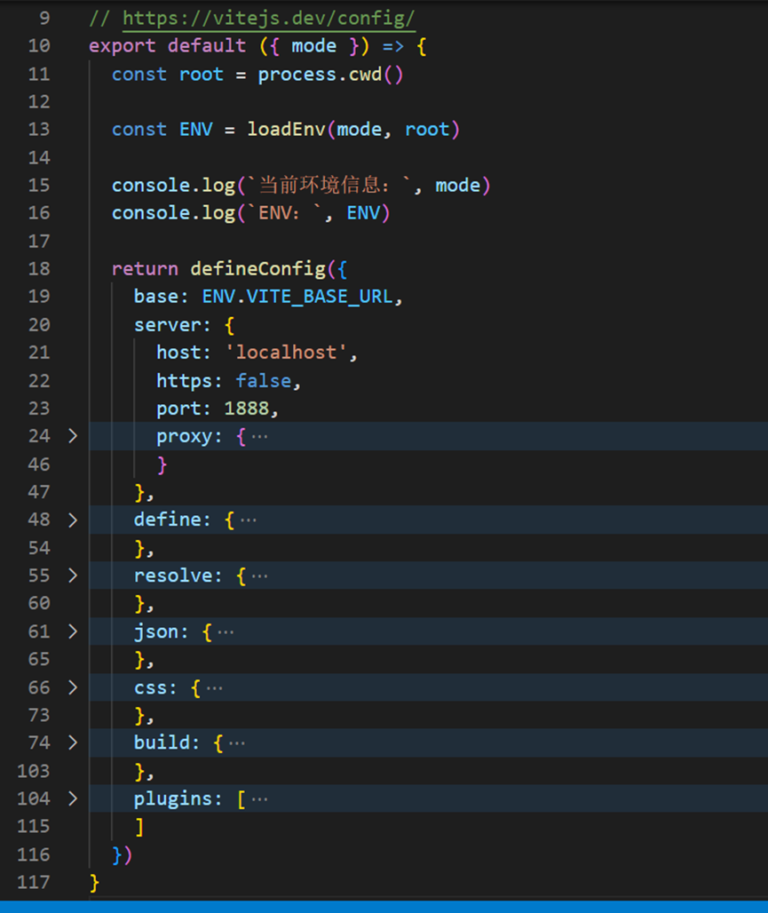This screenshot has width=768, height=913.
Task: Expand the folded define section arrow
Action: 73,520
